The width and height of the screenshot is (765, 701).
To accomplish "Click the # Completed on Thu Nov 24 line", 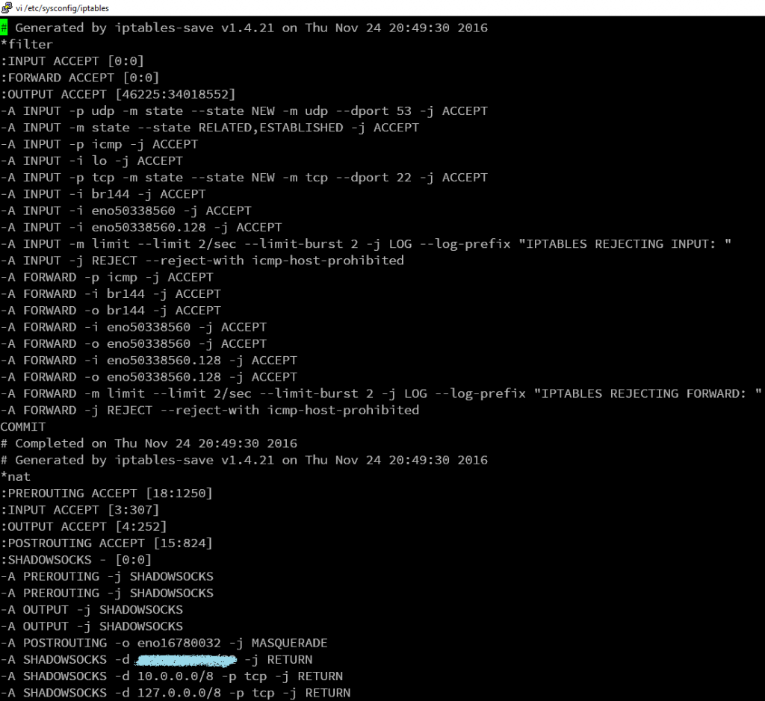I will pos(149,443).
